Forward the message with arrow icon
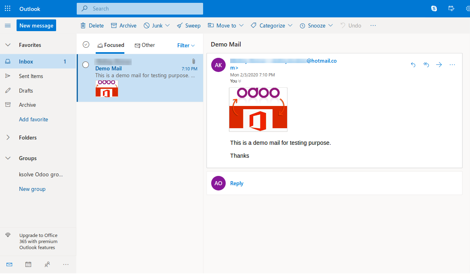 (439, 65)
